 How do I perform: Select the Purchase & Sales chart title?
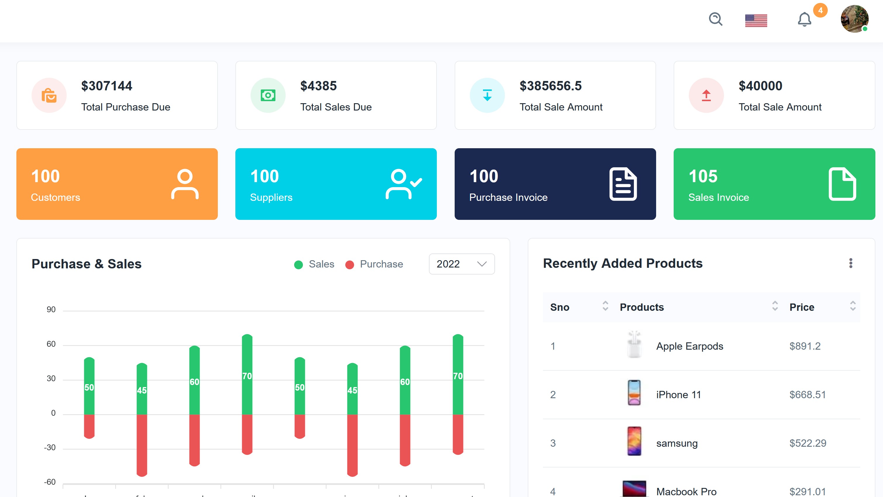point(86,264)
